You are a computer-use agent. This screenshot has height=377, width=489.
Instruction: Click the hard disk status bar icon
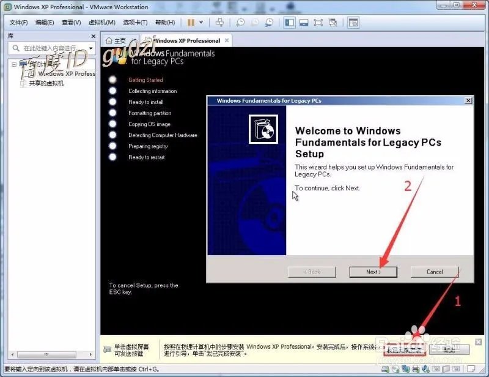tap(384, 369)
